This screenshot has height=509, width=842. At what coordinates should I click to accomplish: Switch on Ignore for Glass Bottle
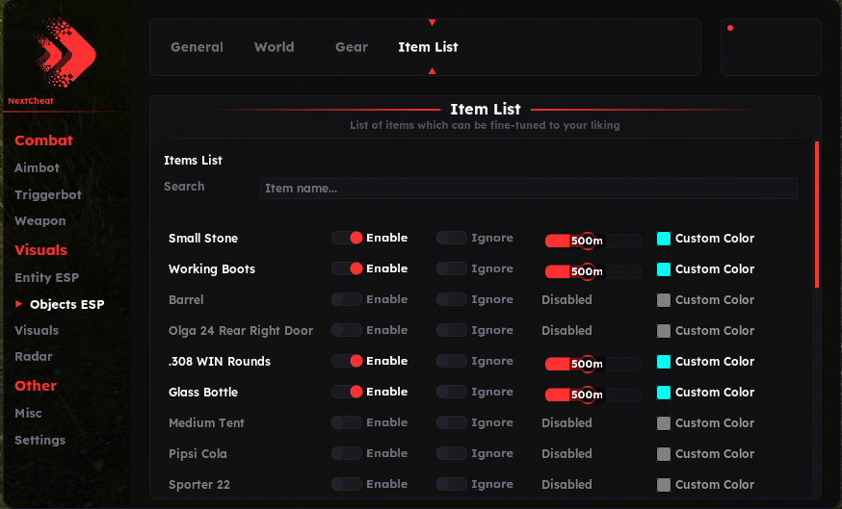(451, 392)
